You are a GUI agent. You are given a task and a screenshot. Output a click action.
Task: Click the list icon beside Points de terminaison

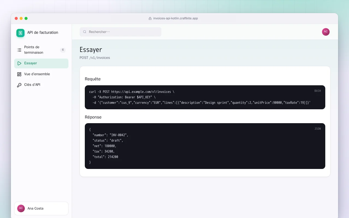point(19,50)
